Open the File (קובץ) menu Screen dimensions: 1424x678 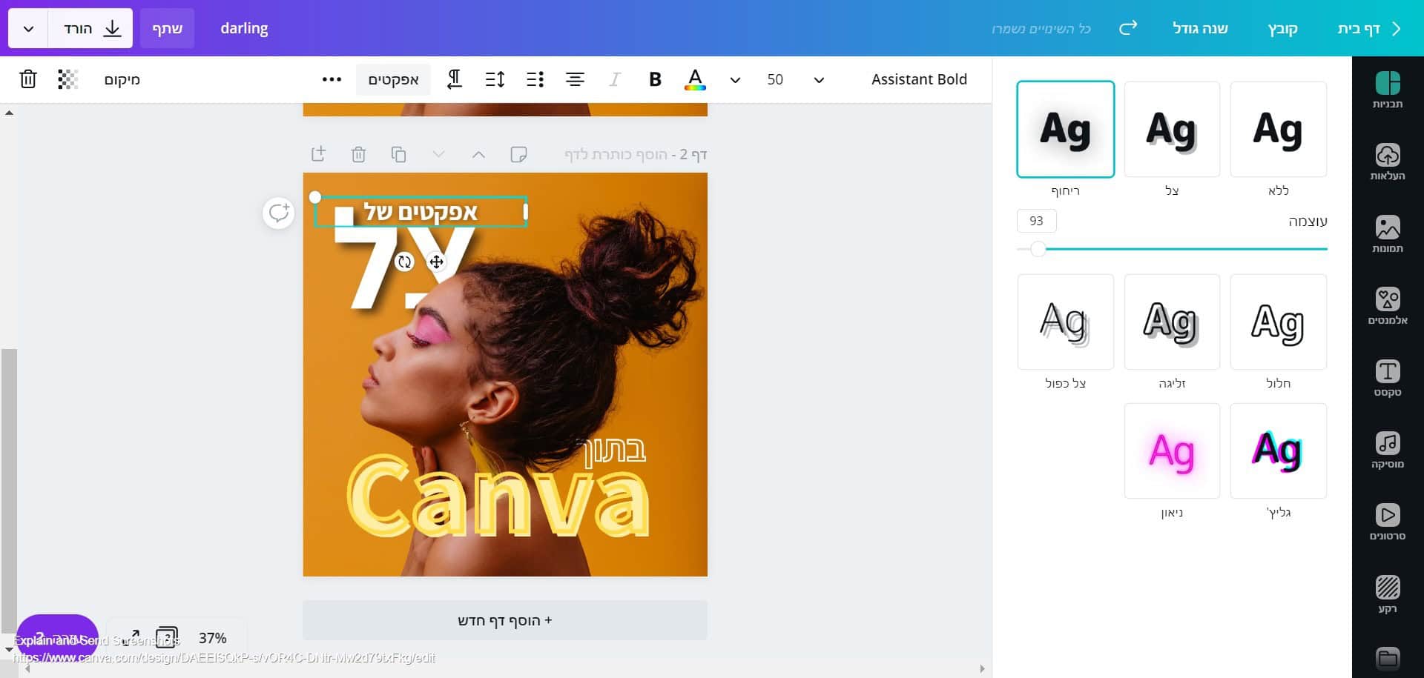point(1282,28)
